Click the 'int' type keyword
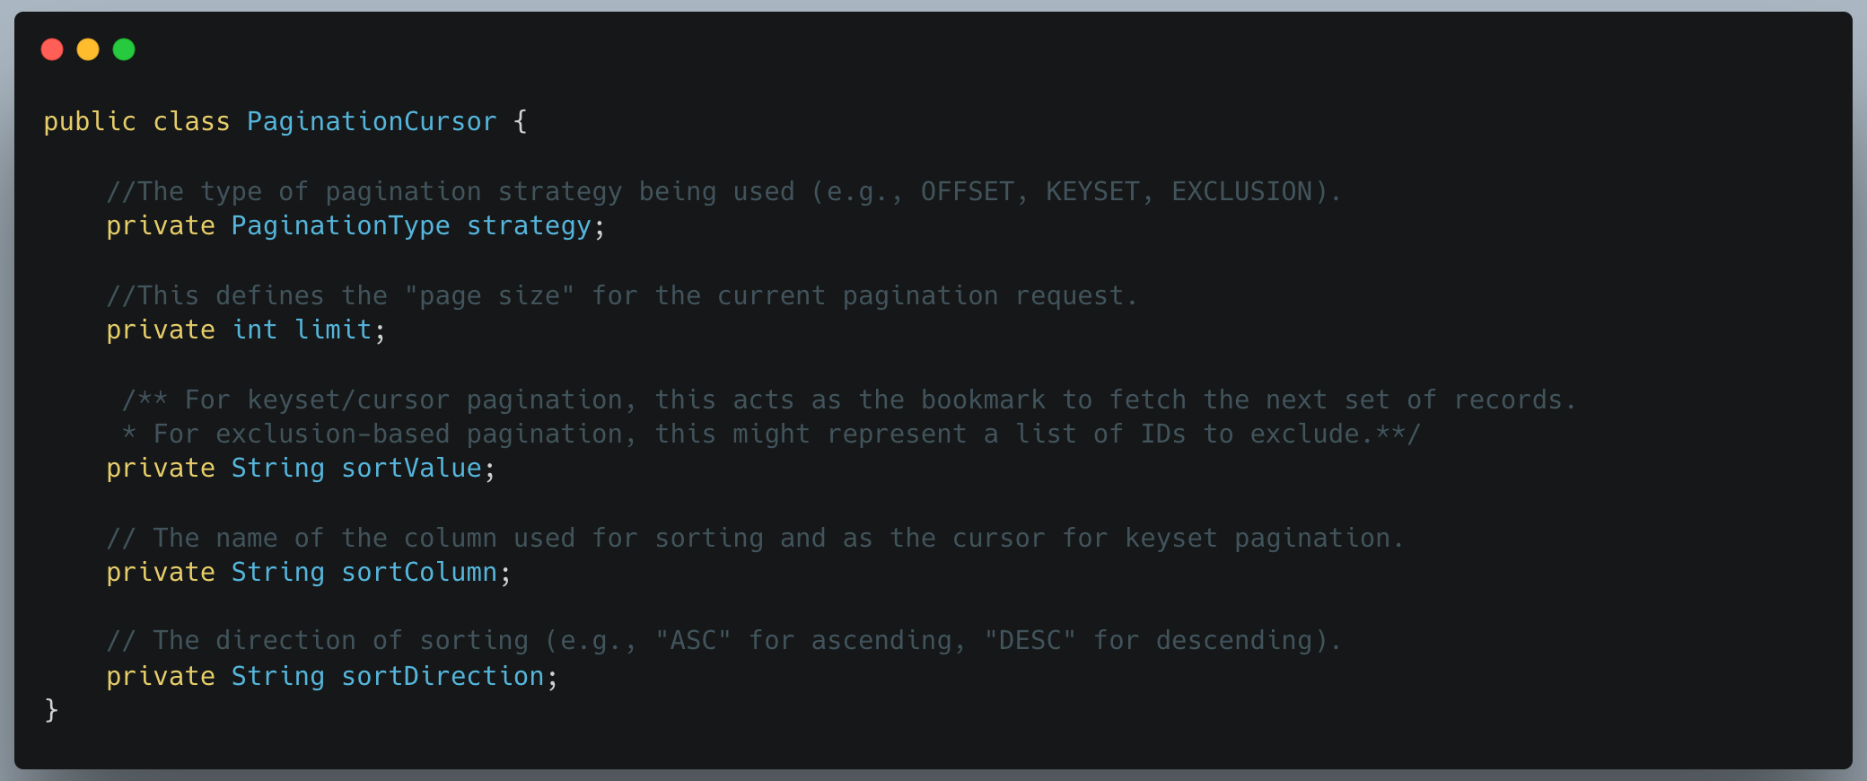Viewport: 1867px width, 781px height. coord(255,329)
